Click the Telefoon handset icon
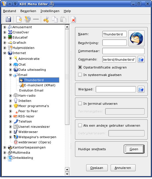The image size is (152, 179). (x=16, y=121)
